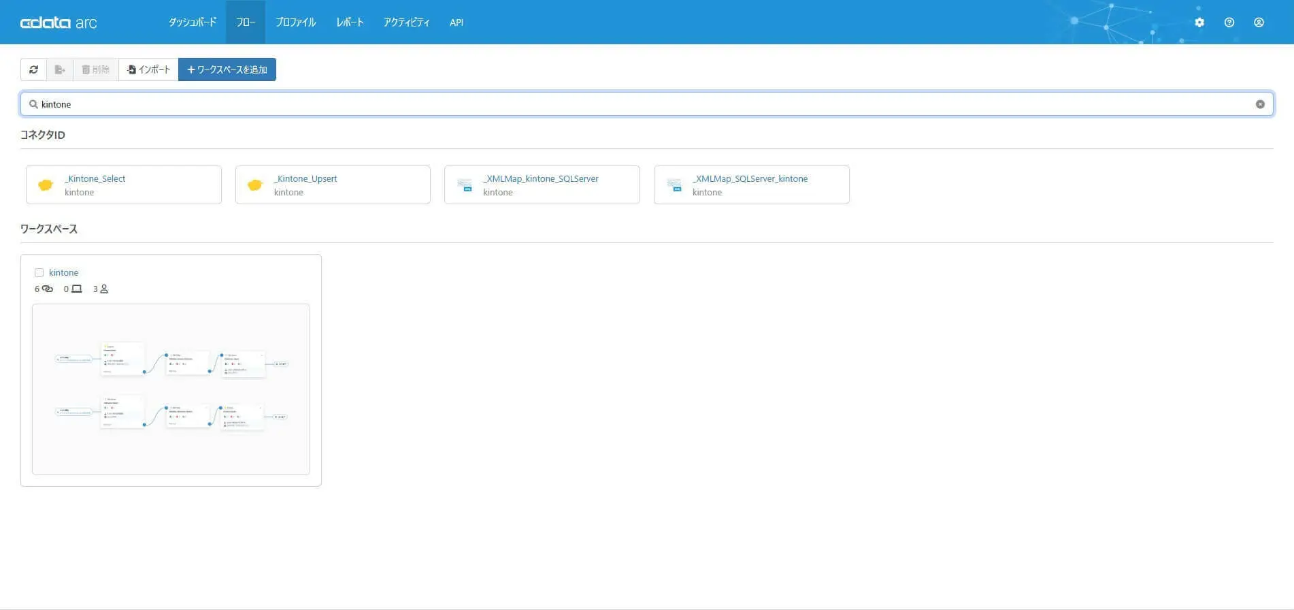Click the refresh icon button

point(33,69)
